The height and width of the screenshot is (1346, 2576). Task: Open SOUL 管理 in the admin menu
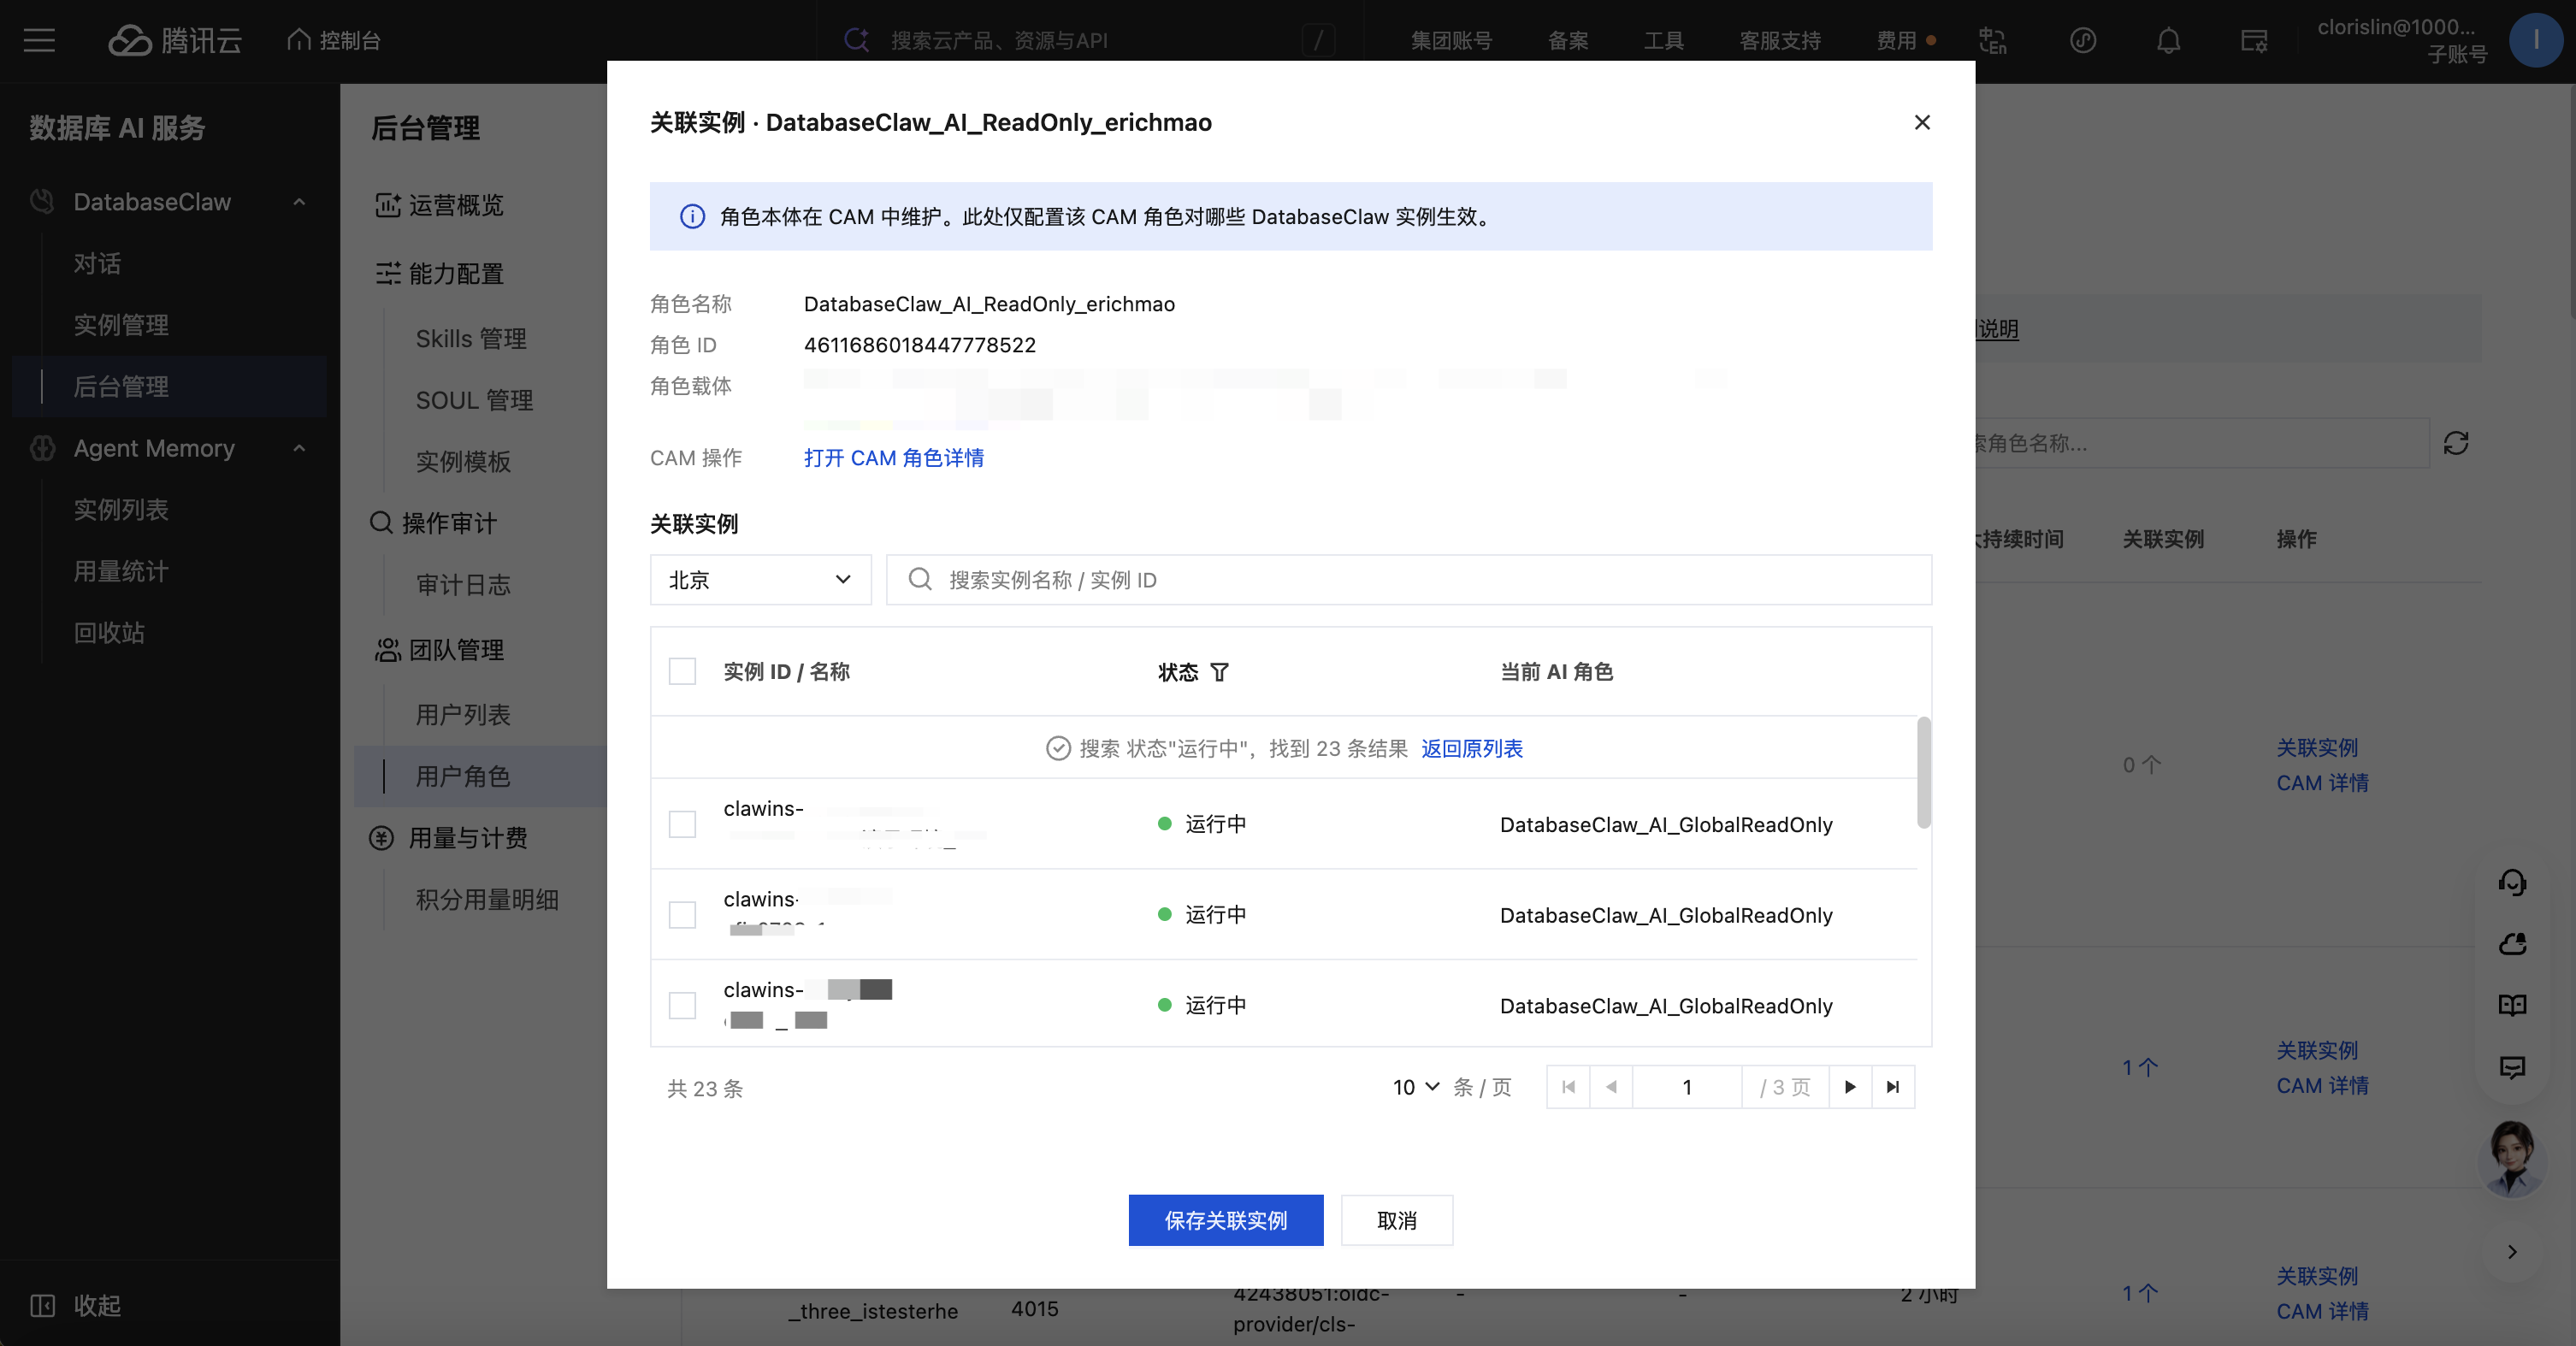pos(474,400)
